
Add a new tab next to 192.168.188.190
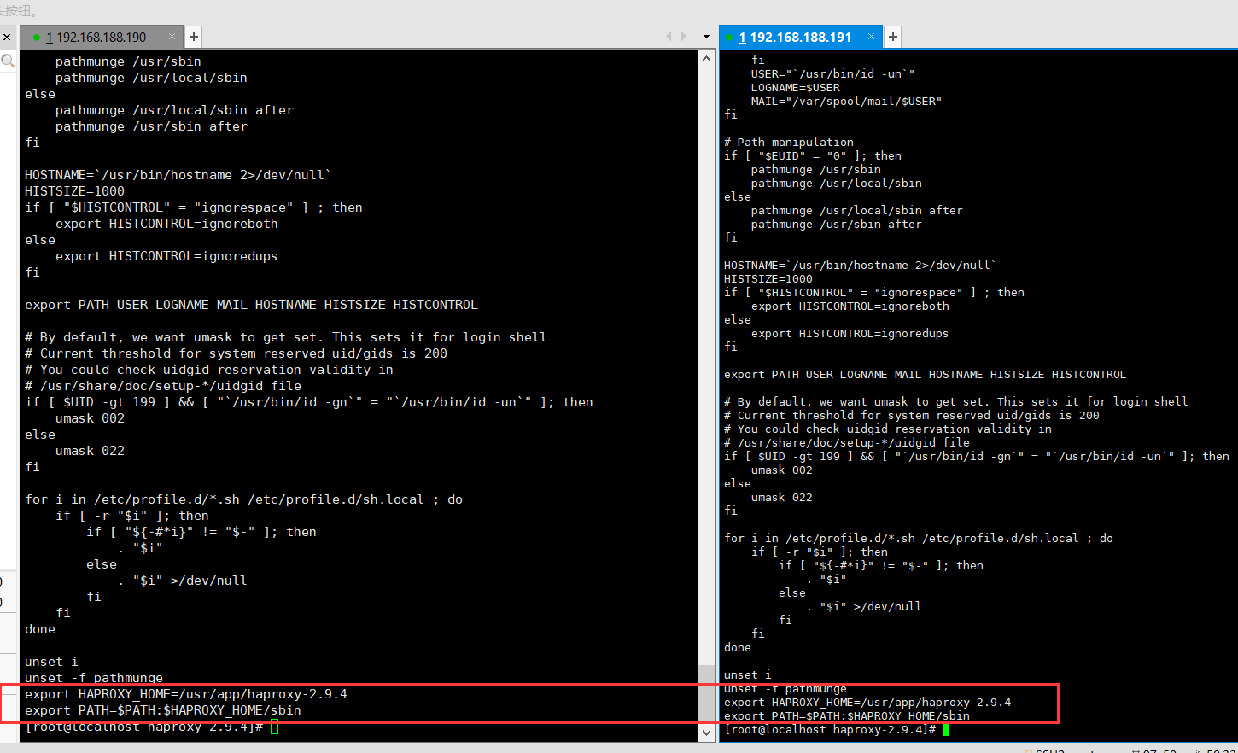point(194,37)
